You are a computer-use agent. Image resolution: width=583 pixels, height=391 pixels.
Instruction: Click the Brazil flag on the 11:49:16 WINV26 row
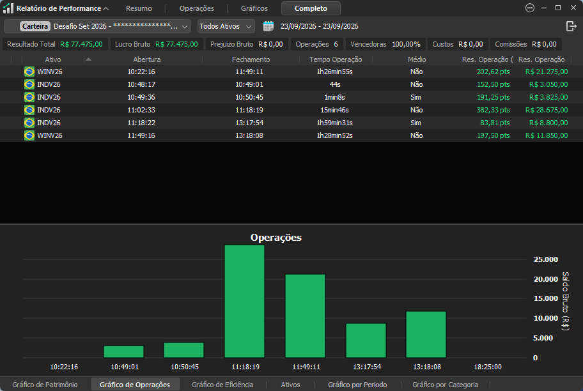[29, 135]
